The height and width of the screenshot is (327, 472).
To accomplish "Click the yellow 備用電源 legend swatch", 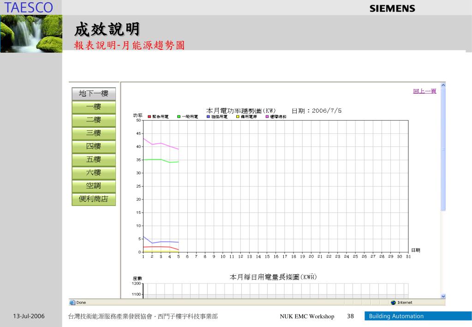I will coord(238,117).
